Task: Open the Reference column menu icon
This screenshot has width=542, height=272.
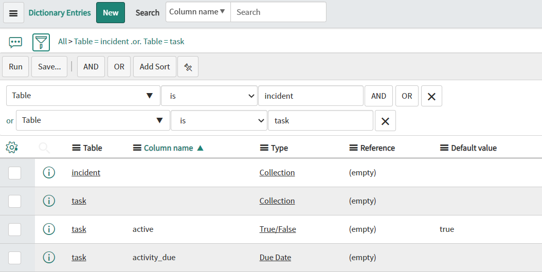Action: click(353, 148)
